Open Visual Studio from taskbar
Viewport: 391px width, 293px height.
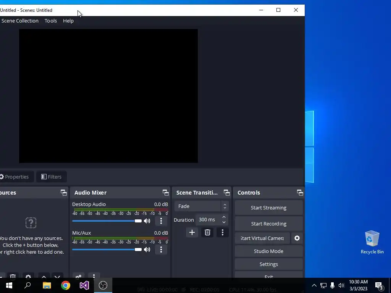click(x=84, y=285)
